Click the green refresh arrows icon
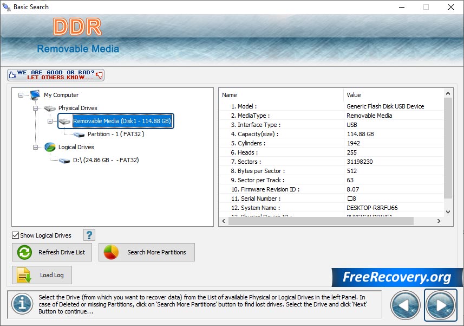 24,252
